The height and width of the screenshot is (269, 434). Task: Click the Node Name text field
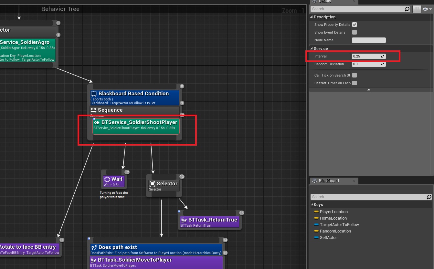(x=368, y=40)
